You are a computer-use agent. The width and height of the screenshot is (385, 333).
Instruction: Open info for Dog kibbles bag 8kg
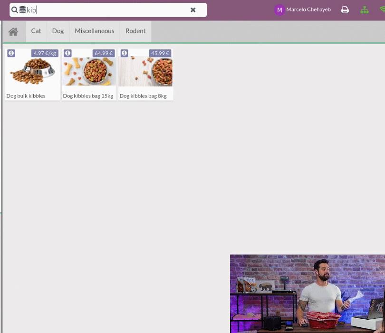click(x=124, y=53)
